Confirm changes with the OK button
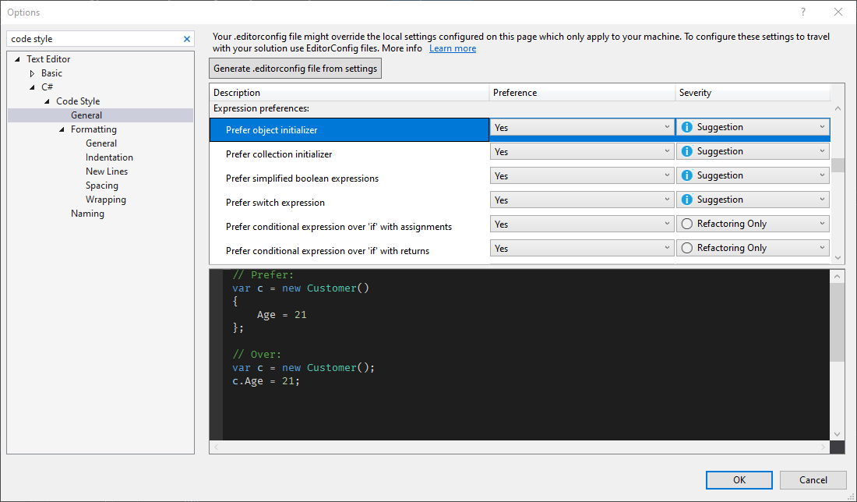Viewport: 857px width, 502px height. coord(739,479)
